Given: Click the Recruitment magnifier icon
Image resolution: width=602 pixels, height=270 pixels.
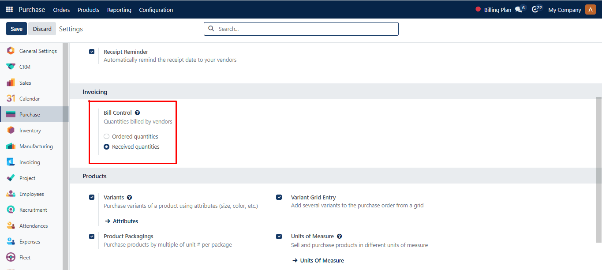Looking at the screenshot, I should coord(11,210).
